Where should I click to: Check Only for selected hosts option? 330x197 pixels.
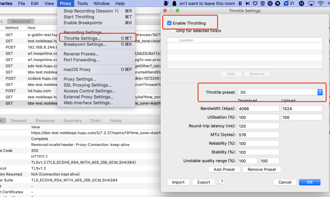[173, 31]
